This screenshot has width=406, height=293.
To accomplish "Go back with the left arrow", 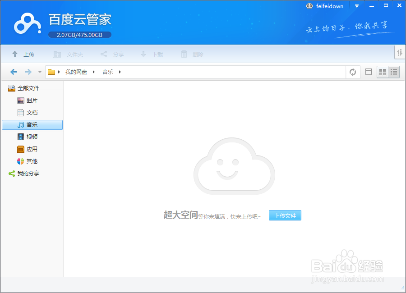I will 14,72.
